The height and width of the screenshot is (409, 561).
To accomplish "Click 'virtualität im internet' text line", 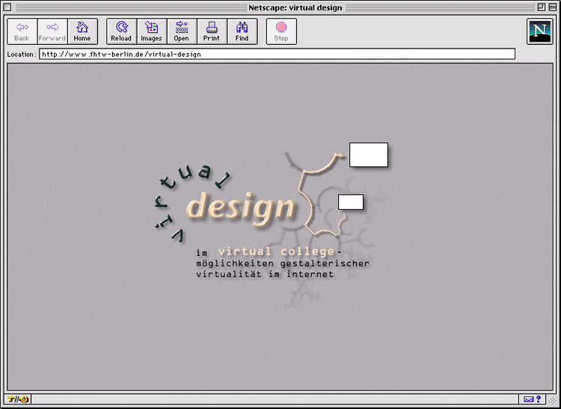I will coord(265,274).
